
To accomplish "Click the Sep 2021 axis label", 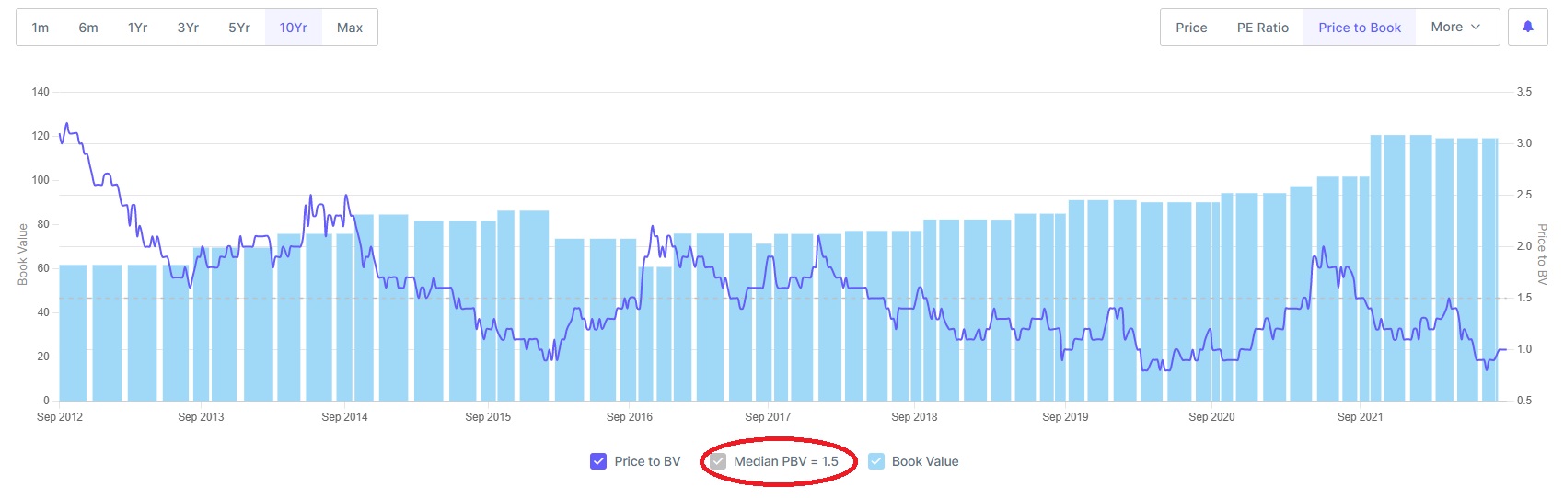I will pos(1360,417).
